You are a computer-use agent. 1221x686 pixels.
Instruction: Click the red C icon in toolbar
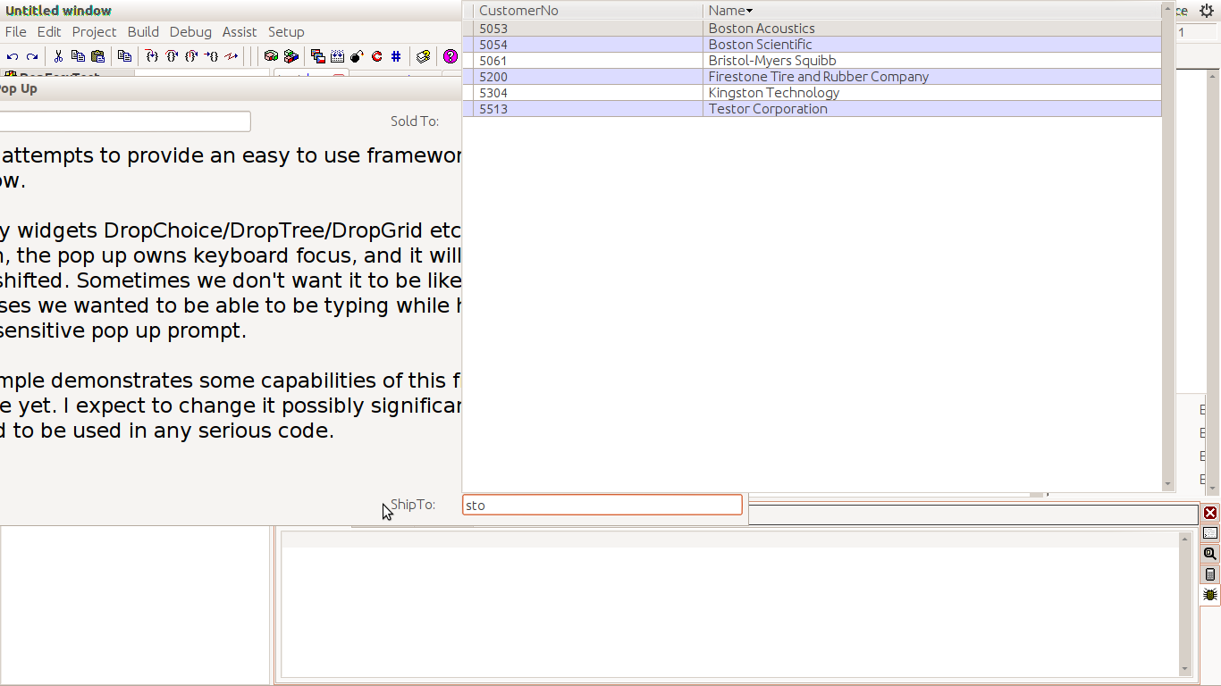(376, 56)
